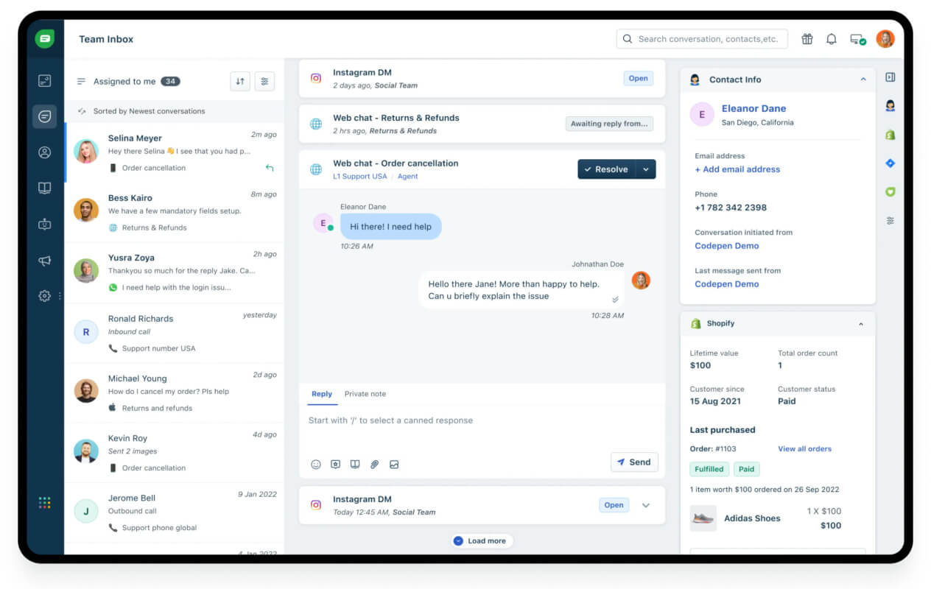Click the Send button
Image resolution: width=931 pixels, height=589 pixels.
click(634, 462)
